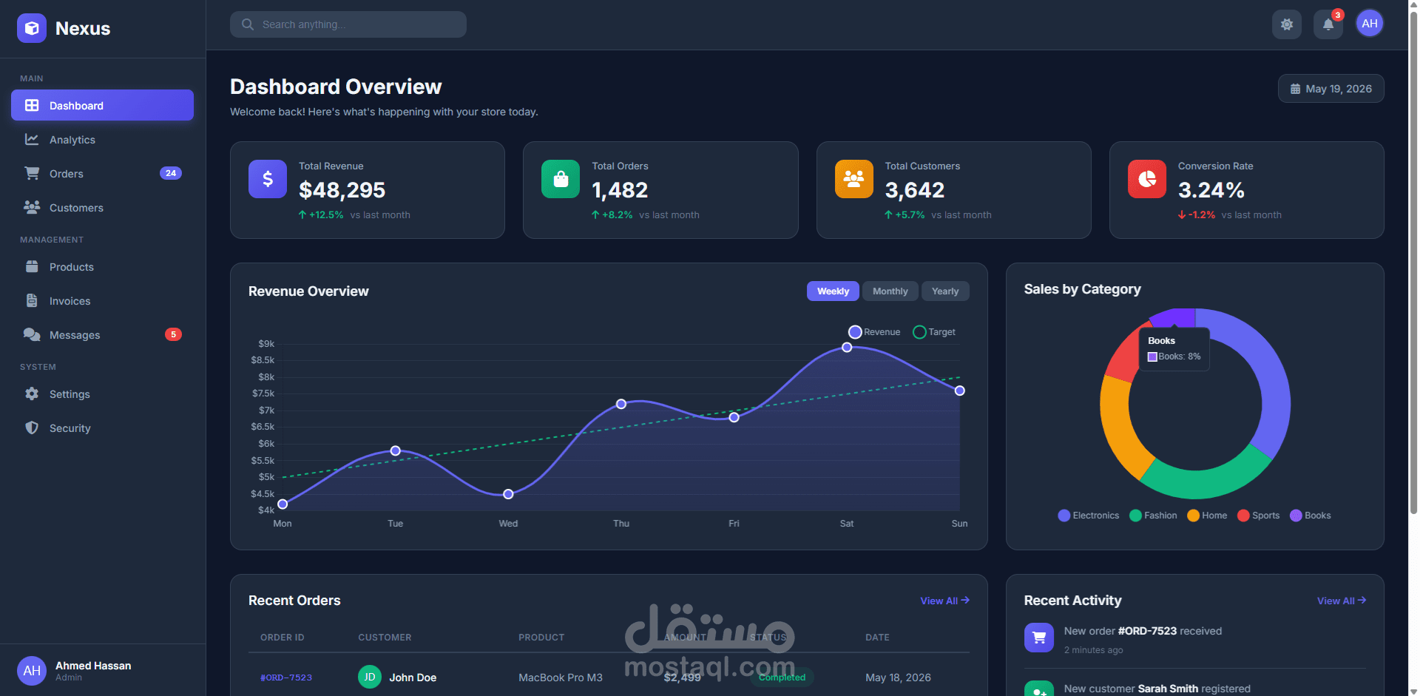1420x696 pixels.
Task: Click the Orders badge showing 24
Action: [171, 173]
